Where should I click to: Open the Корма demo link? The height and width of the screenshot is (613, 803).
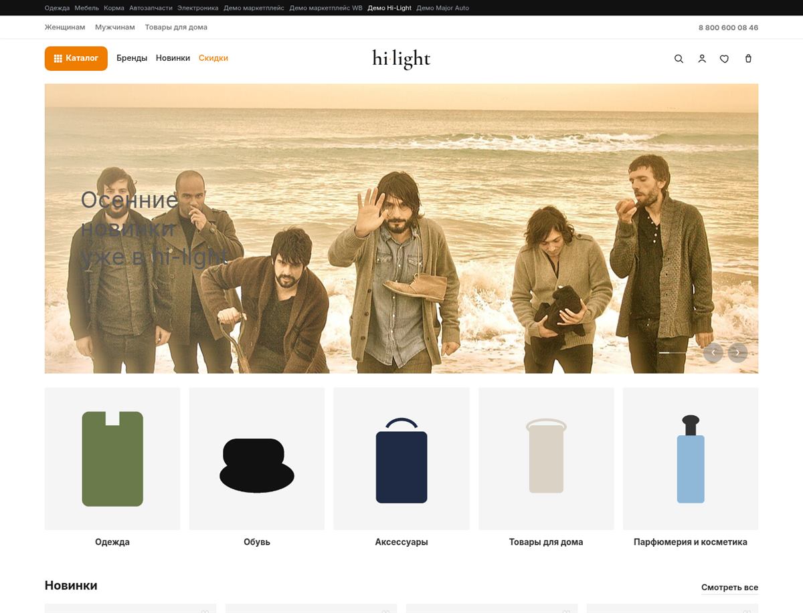(114, 8)
